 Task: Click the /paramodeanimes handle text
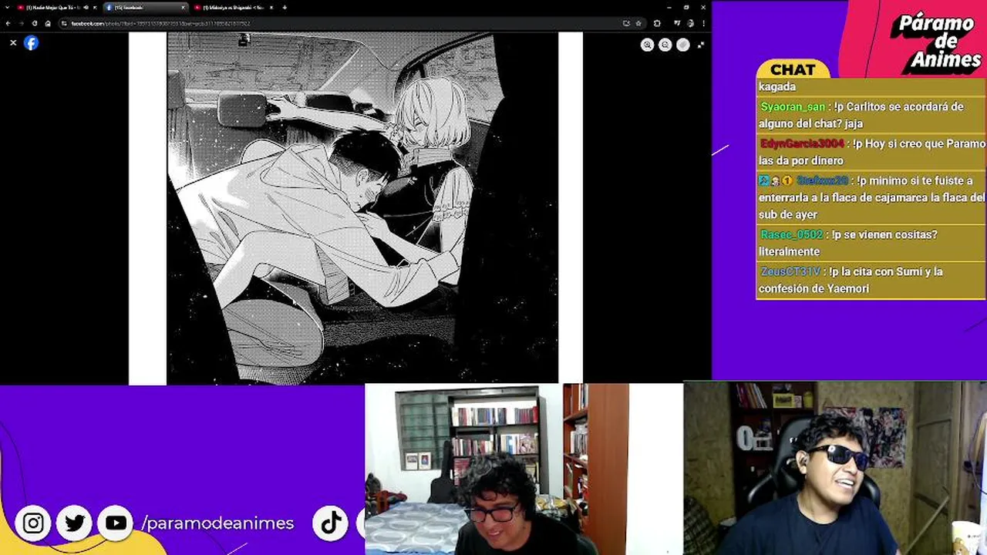[x=217, y=523]
